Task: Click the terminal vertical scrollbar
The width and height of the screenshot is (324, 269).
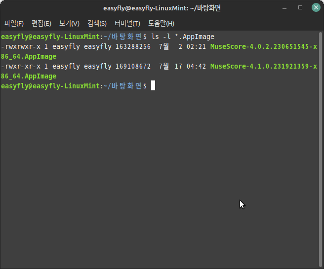Action: point(321,149)
